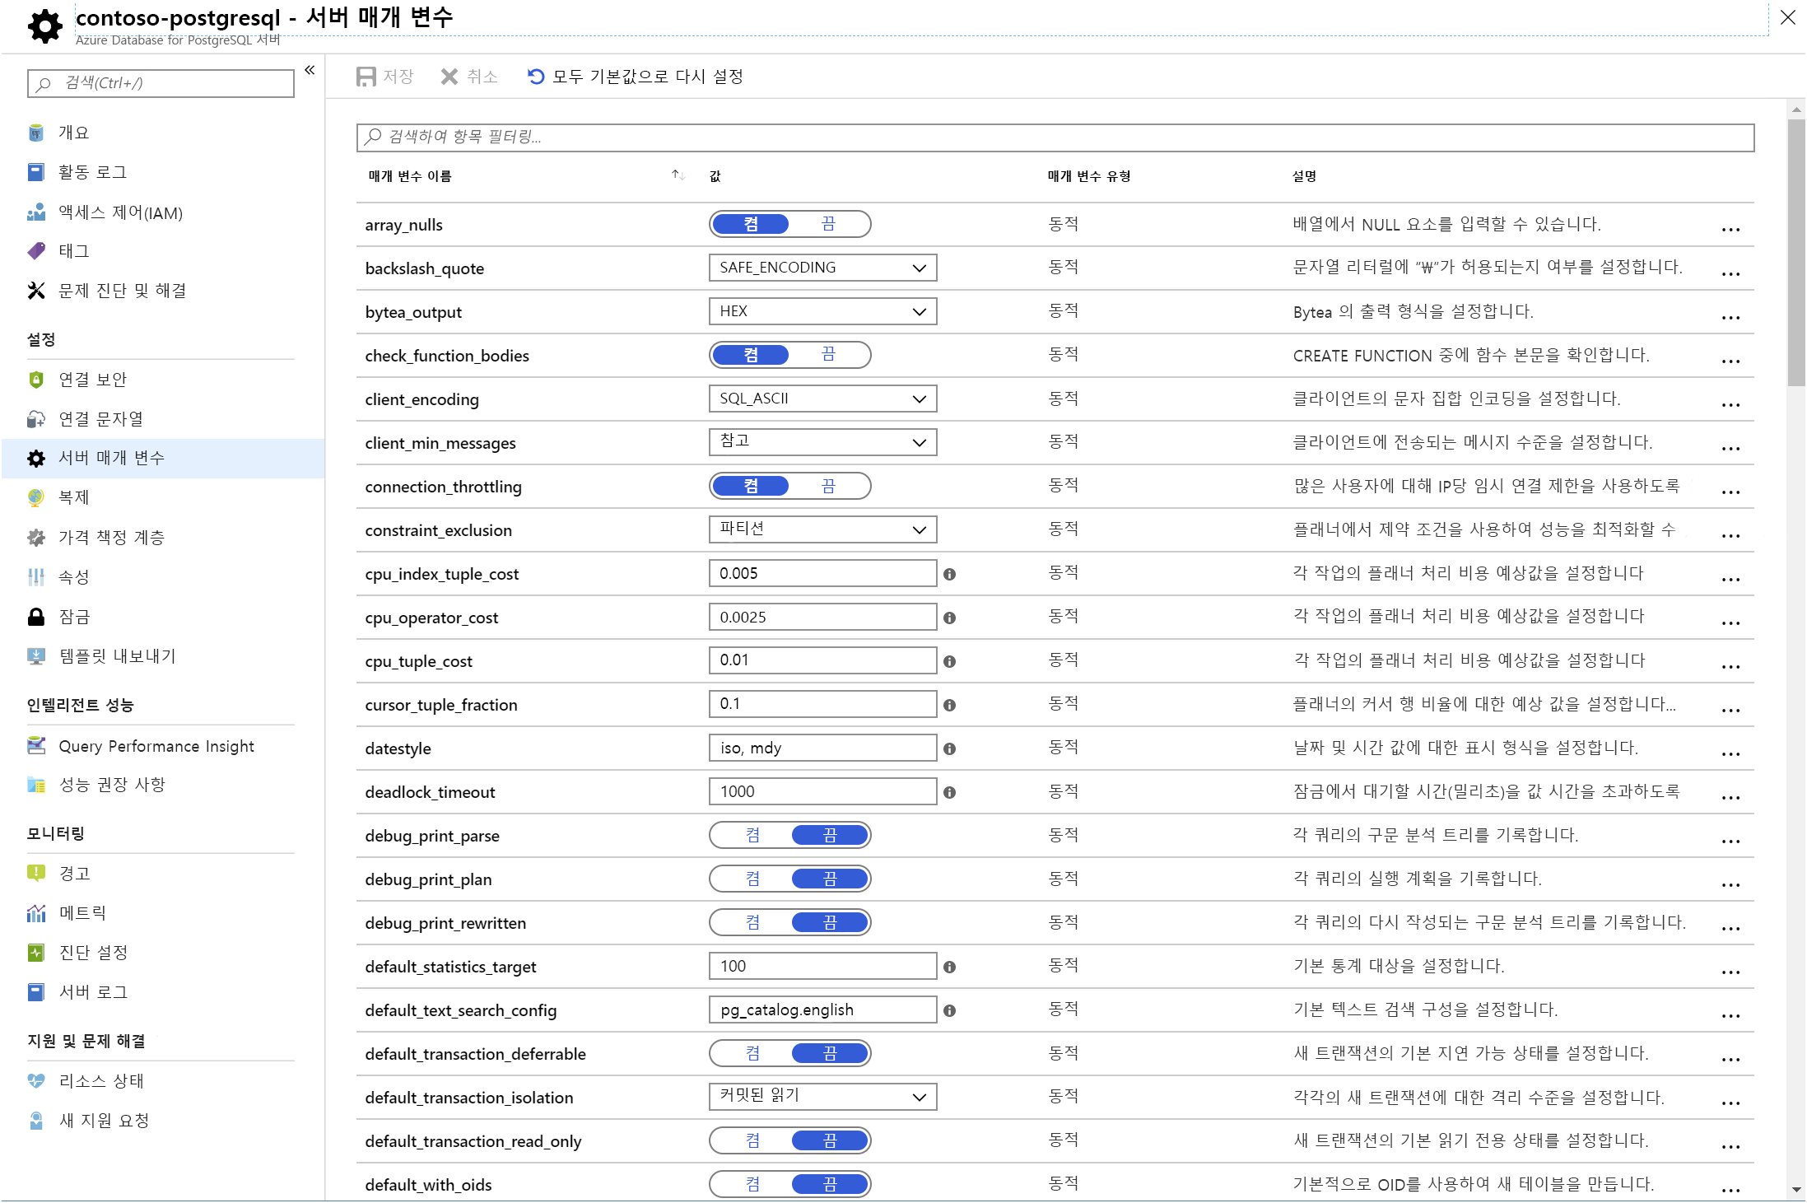Open default_transaction_isolation dropdown

click(x=822, y=1097)
